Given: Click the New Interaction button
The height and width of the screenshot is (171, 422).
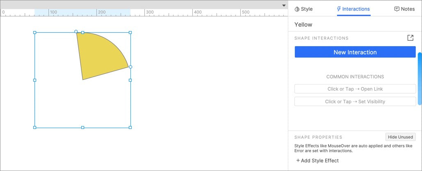Looking at the screenshot, I should coord(355,52).
